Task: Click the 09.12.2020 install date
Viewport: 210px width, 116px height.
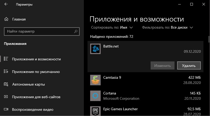Action: 192,51
